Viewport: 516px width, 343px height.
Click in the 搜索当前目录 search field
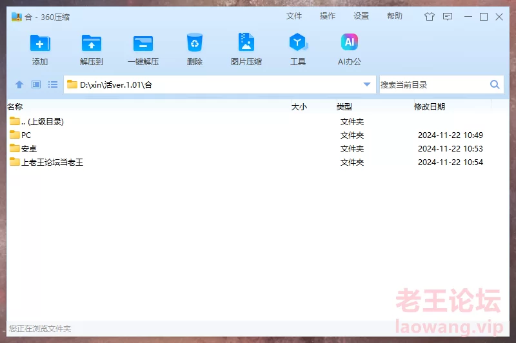tap(432, 84)
